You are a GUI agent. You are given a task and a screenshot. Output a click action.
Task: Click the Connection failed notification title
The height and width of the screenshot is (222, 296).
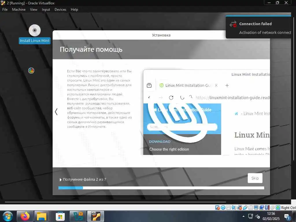(256, 24)
